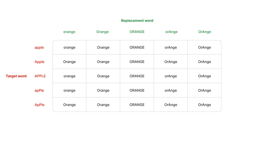Click the 'Apple' capitalized row label
The width and height of the screenshot is (257, 144).
tap(40, 62)
